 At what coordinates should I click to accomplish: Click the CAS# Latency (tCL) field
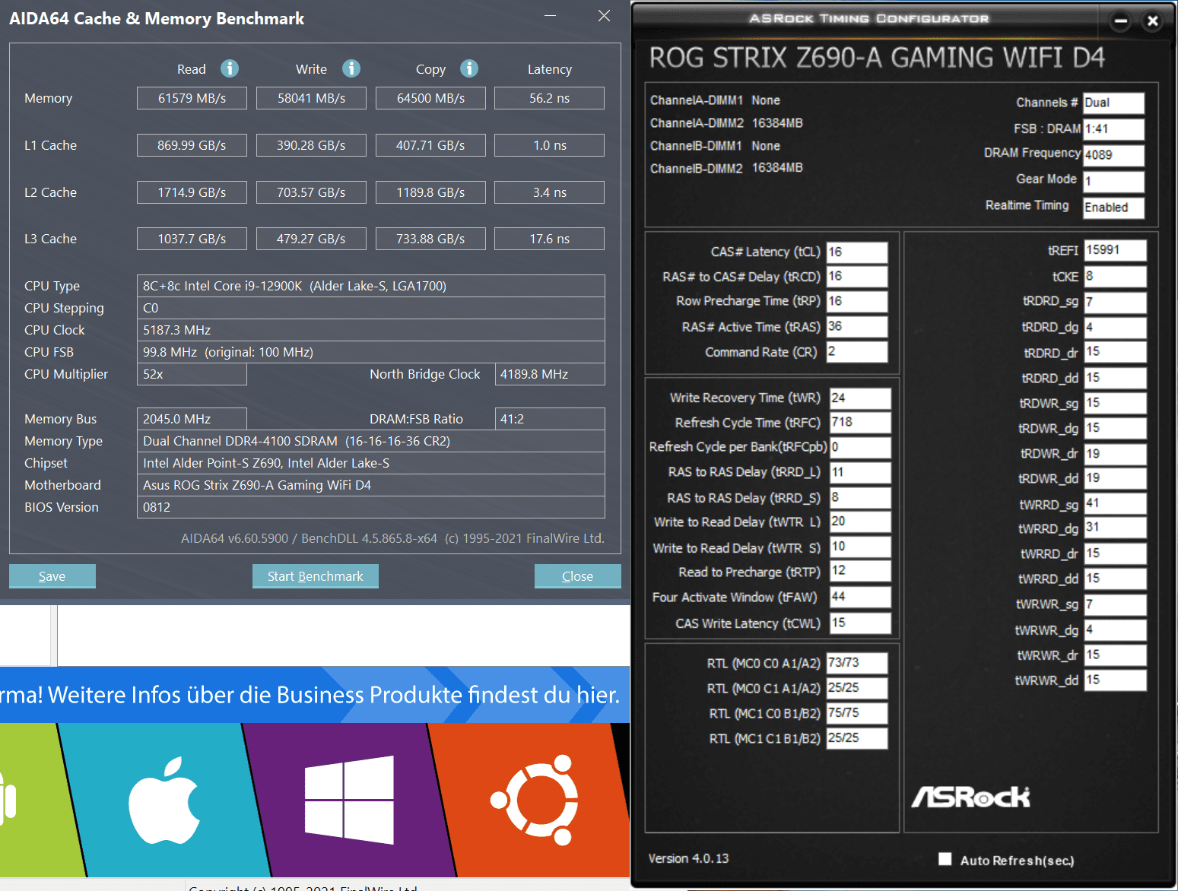pyautogui.click(x=857, y=252)
